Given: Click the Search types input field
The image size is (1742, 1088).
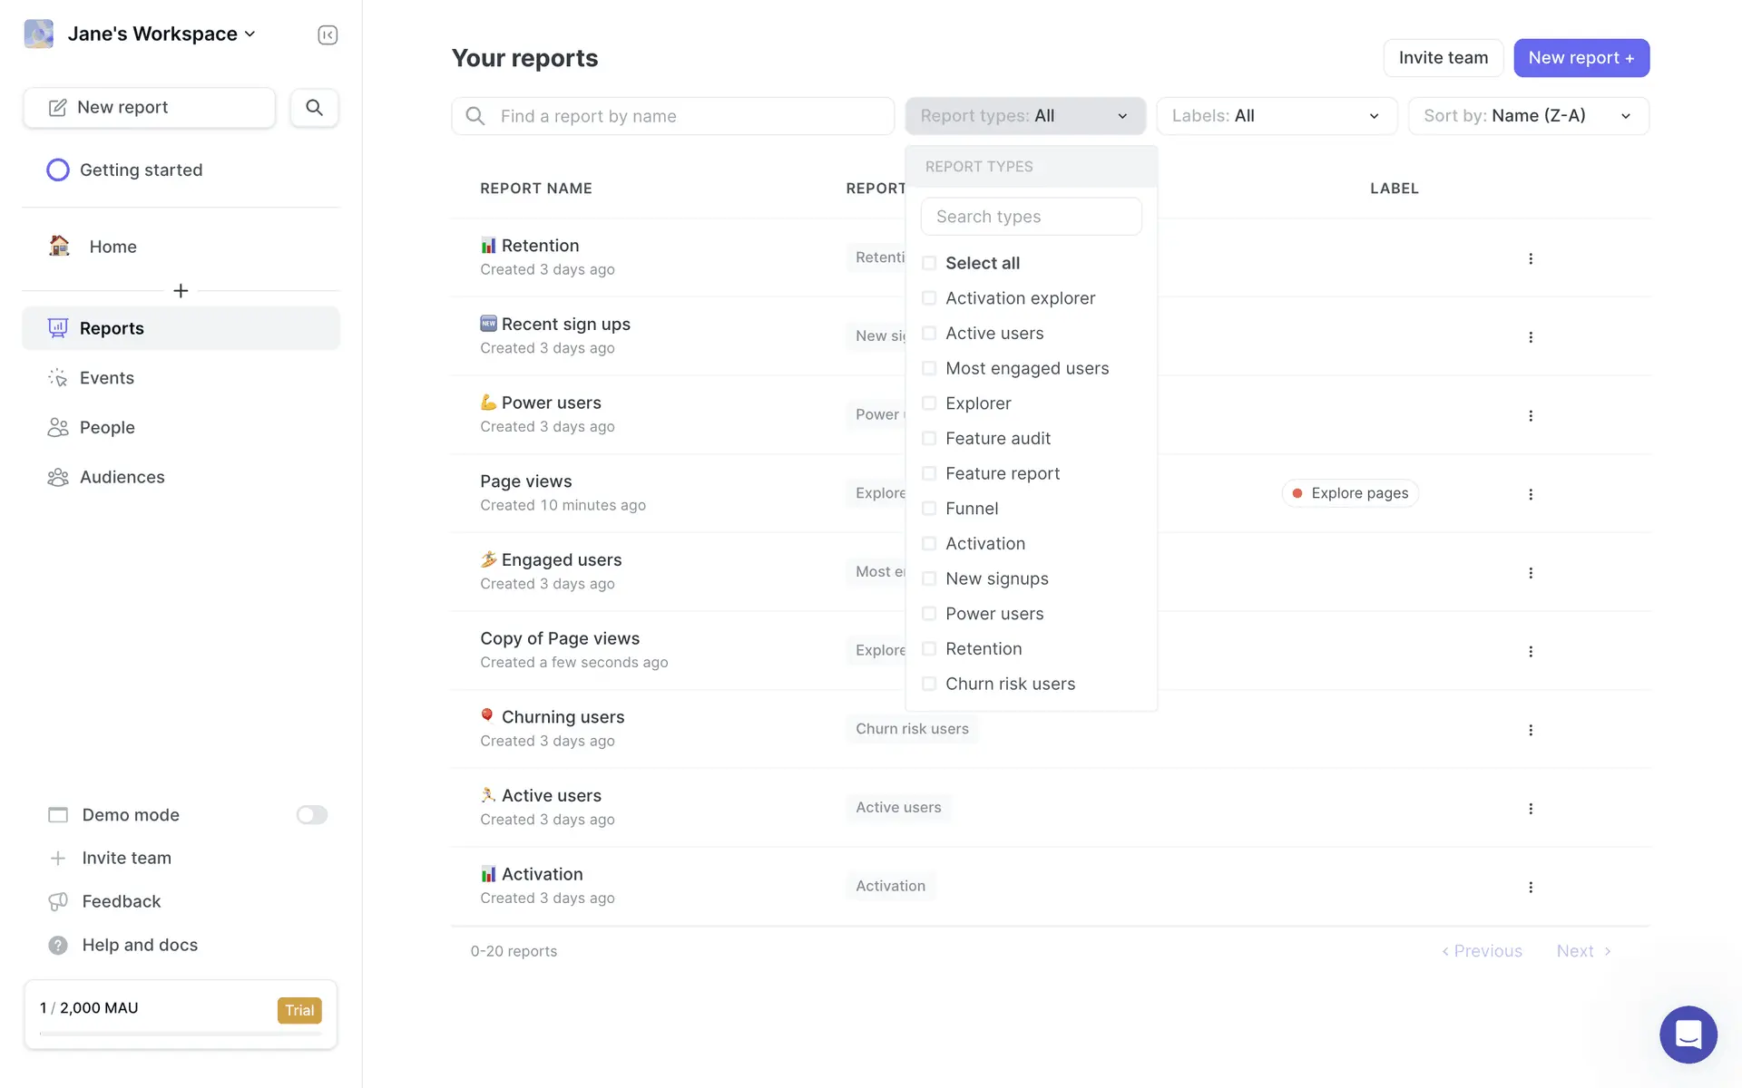Looking at the screenshot, I should pos(1031,217).
